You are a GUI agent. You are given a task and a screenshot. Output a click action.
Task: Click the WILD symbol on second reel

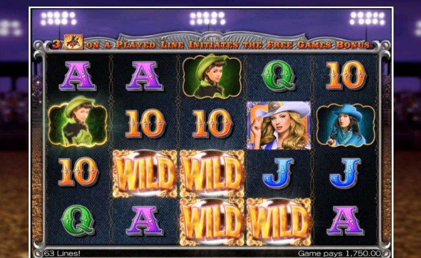pyautogui.click(x=145, y=173)
